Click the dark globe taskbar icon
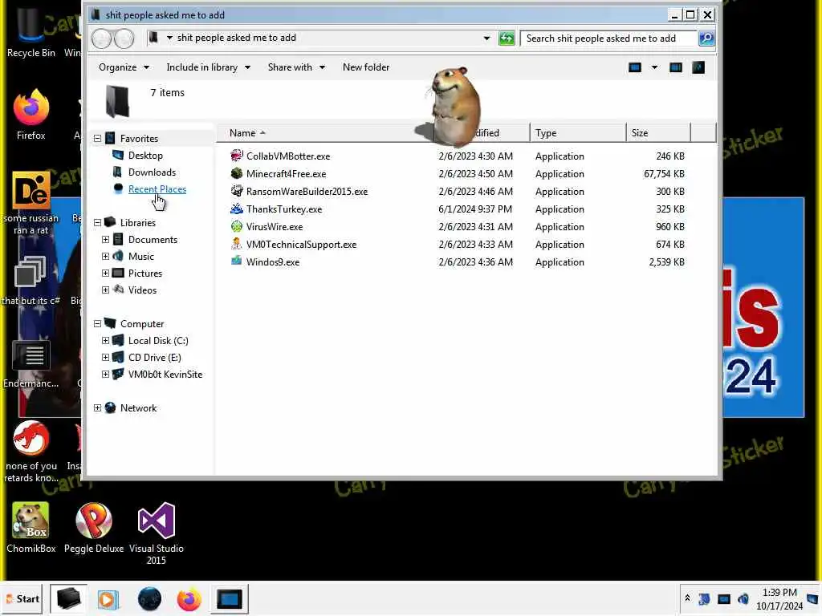The image size is (822, 616). pyautogui.click(x=149, y=598)
